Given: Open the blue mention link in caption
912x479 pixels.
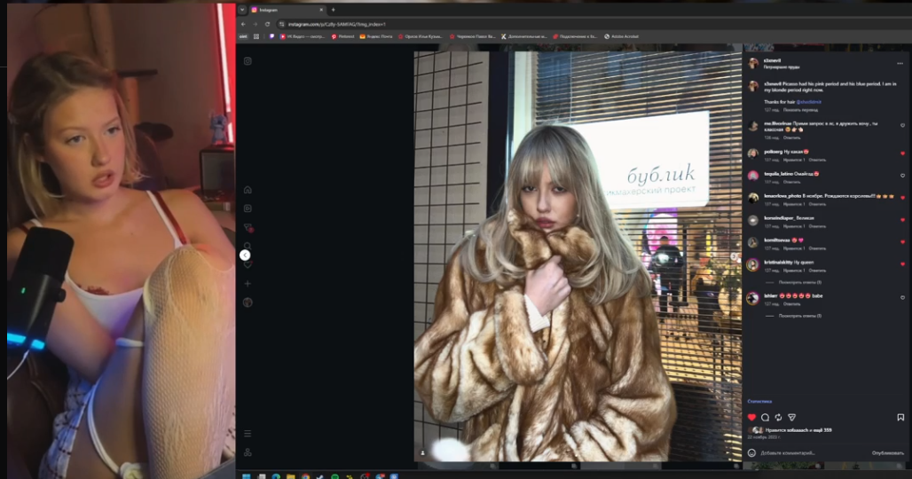Looking at the screenshot, I should point(809,102).
